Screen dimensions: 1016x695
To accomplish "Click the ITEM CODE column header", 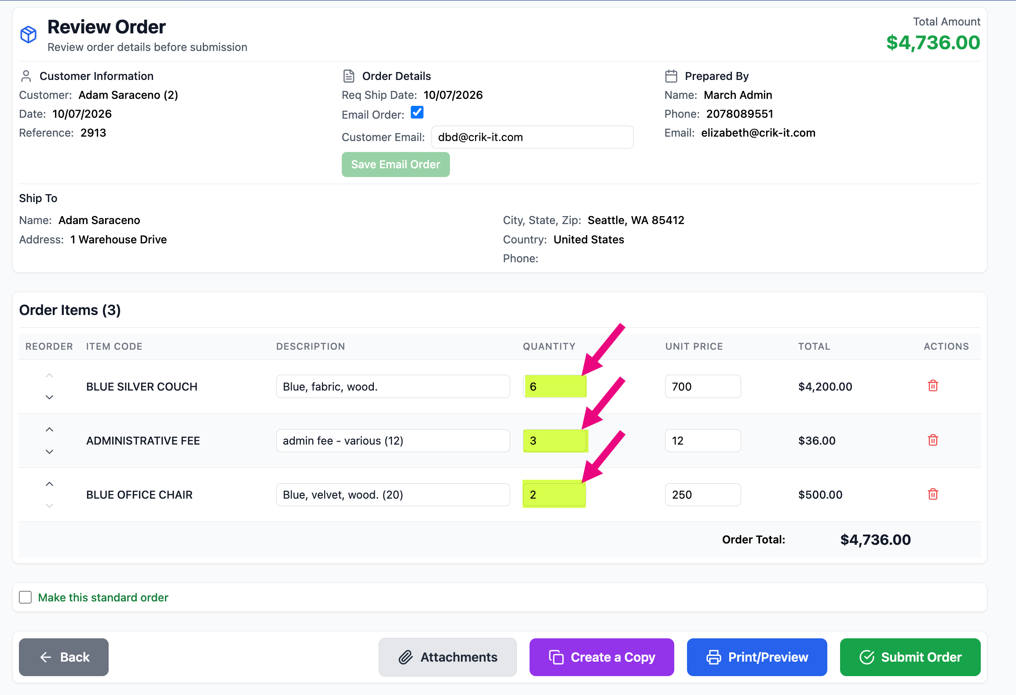I will click(114, 346).
